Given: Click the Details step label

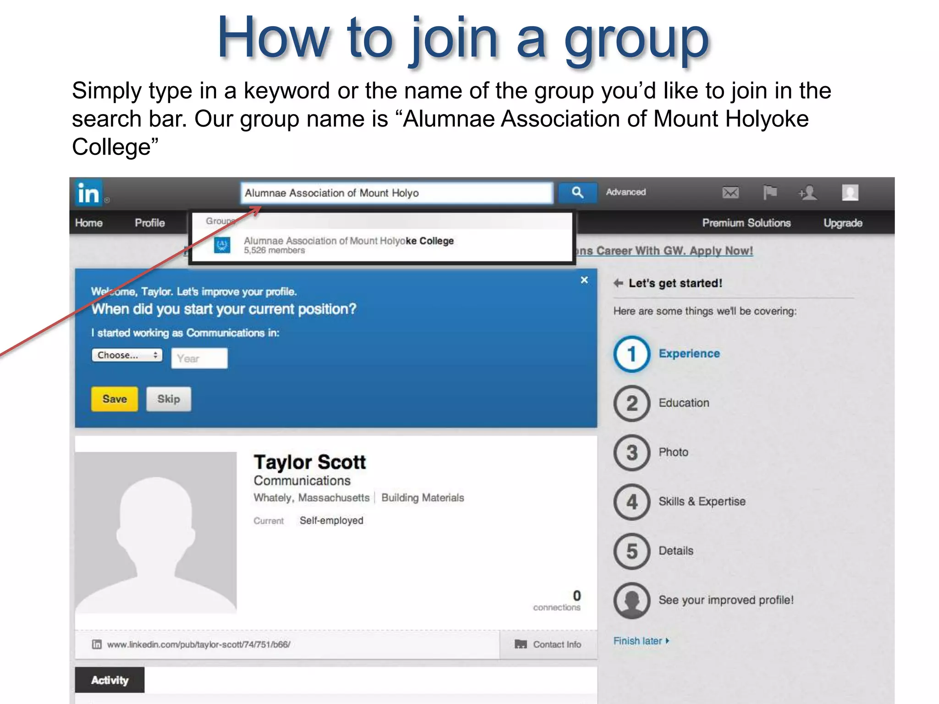Looking at the screenshot, I should pos(676,550).
